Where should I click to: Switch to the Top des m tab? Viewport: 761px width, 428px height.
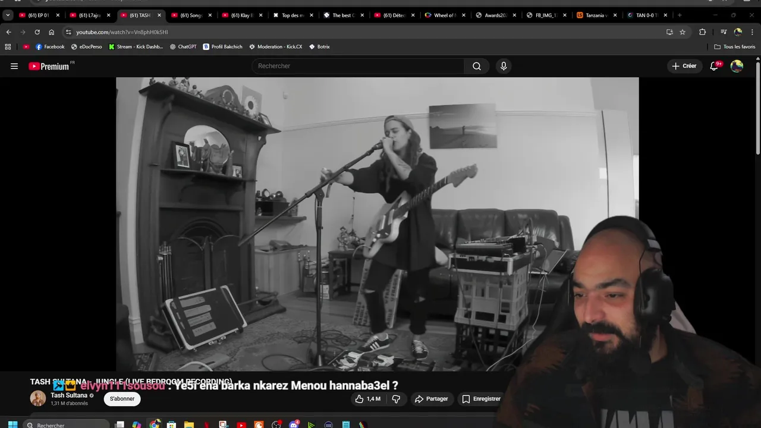292,15
